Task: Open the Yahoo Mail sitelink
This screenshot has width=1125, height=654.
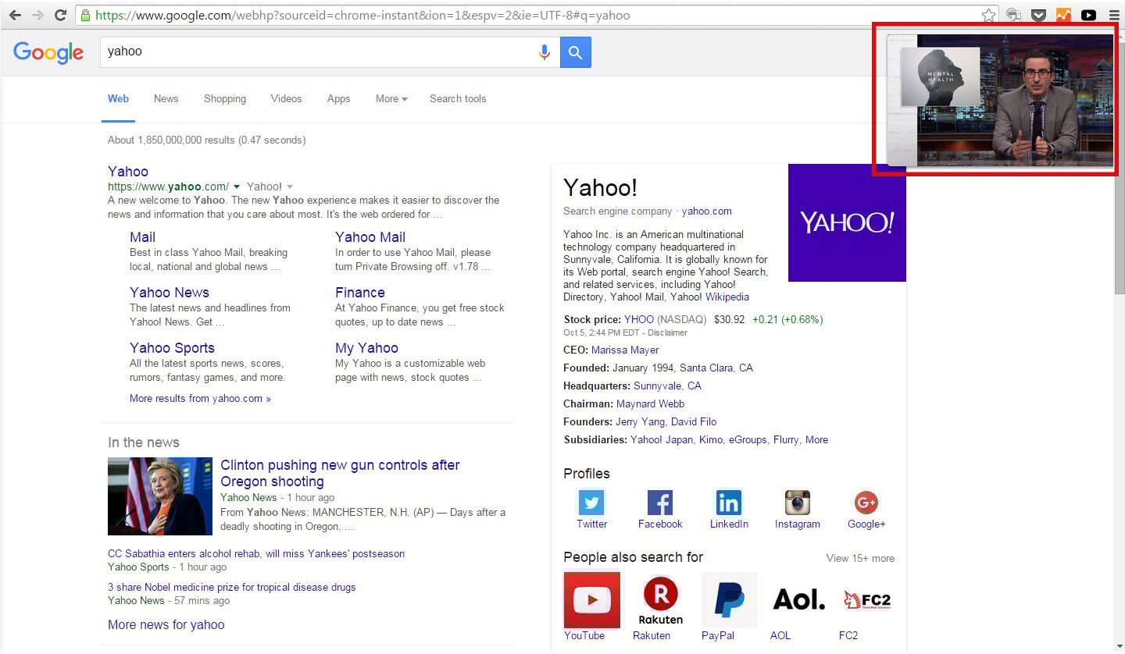Action: pos(370,237)
